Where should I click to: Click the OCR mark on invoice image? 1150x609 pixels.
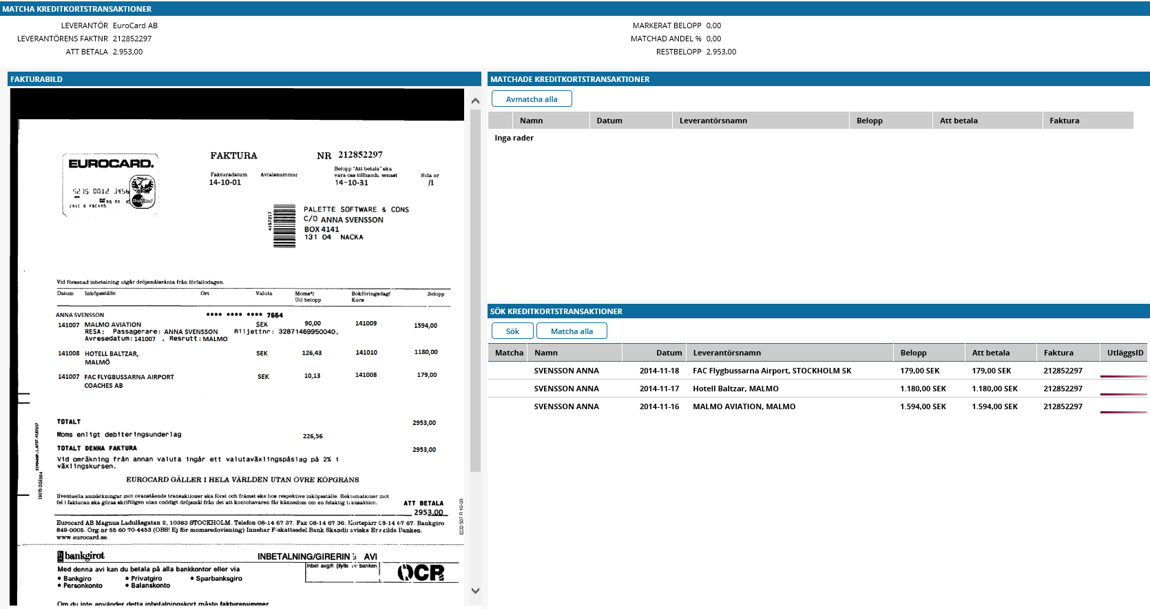(x=421, y=572)
